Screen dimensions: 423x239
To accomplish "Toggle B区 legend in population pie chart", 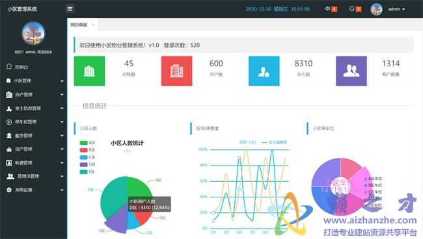I will coord(88,150).
